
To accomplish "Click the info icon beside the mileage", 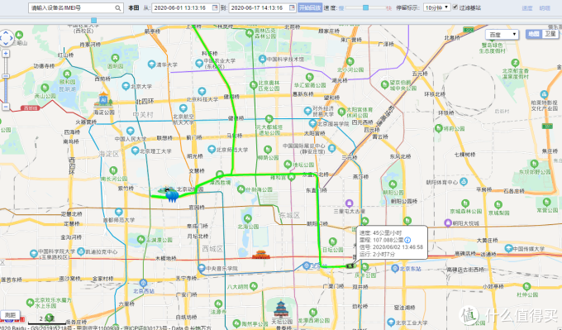I will pyautogui.click(x=407, y=240).
